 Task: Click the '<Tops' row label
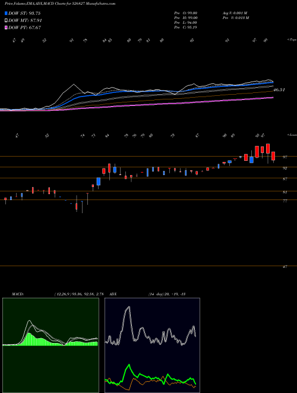click(x=292, y=40)
